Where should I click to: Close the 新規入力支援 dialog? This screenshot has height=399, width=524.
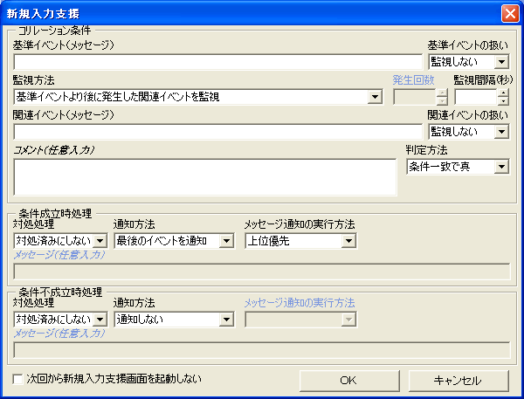click(x=510, y=14)
